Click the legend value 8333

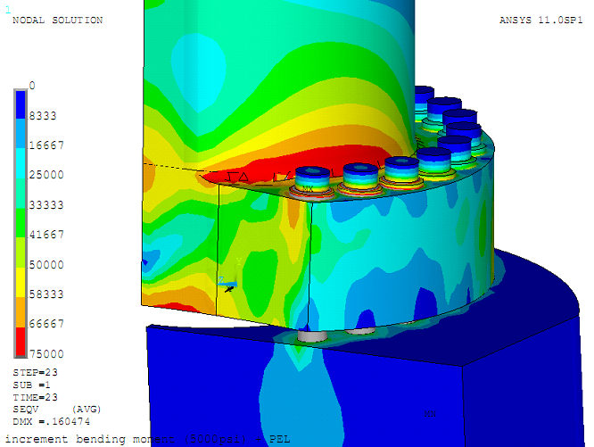click(43, 115)
